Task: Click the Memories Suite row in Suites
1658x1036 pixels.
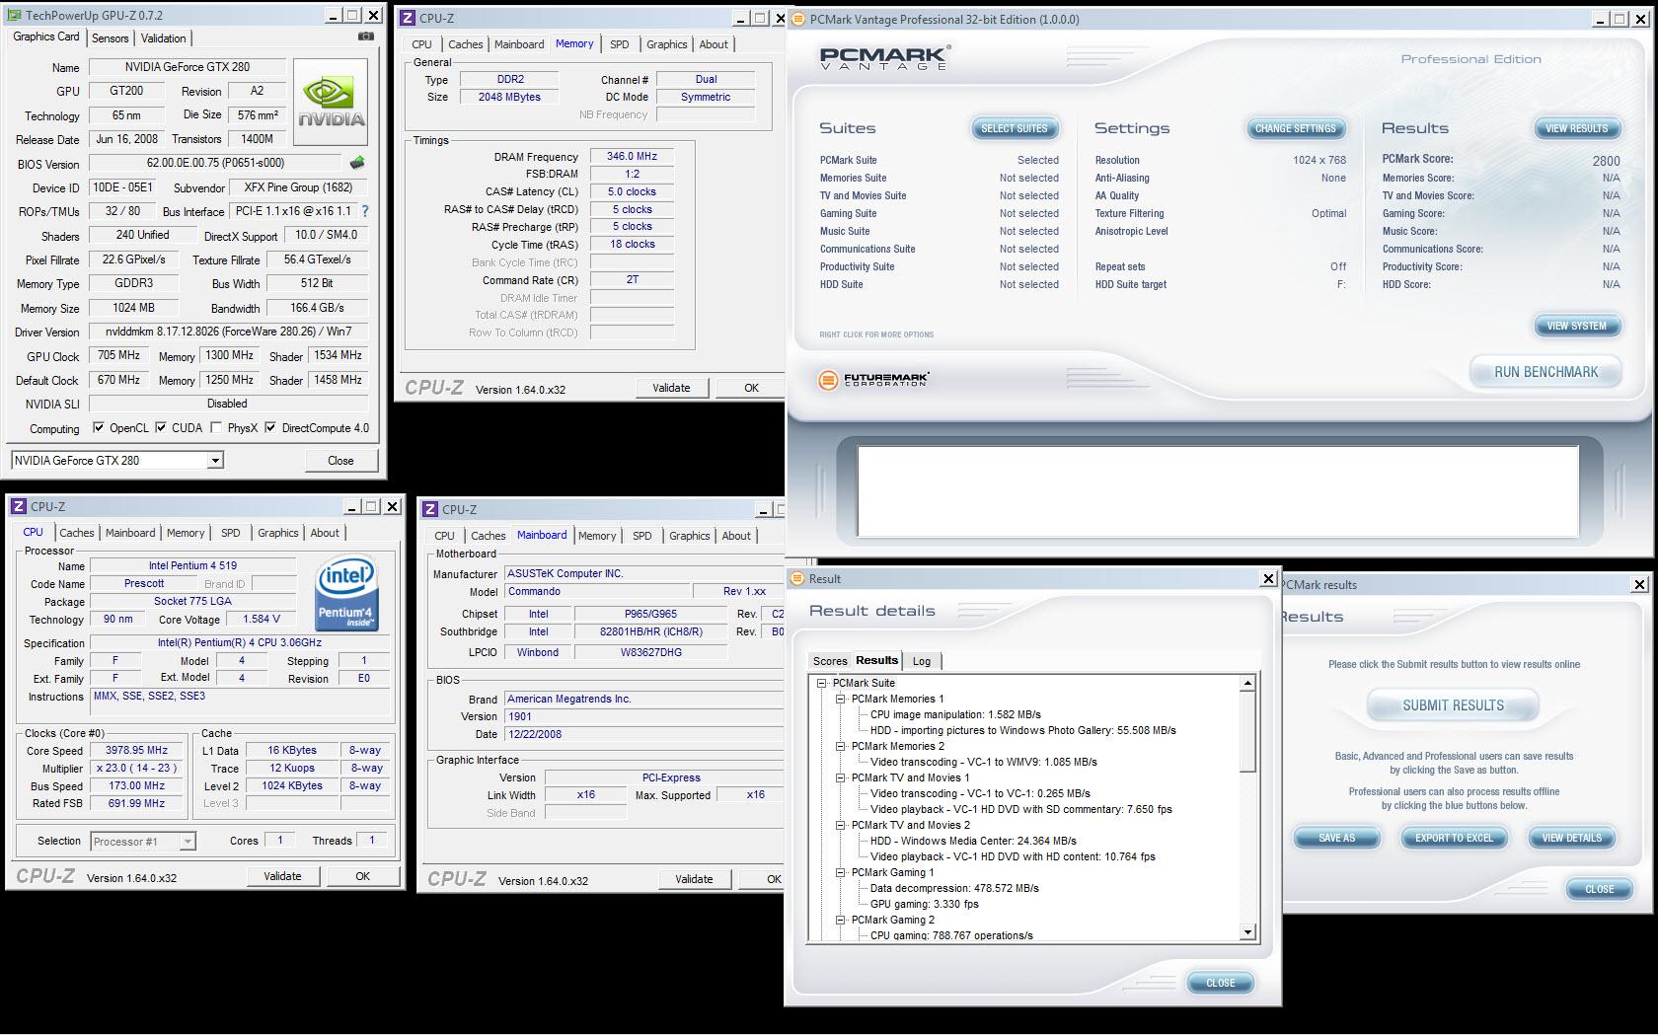Action: (x=939, y=178)
